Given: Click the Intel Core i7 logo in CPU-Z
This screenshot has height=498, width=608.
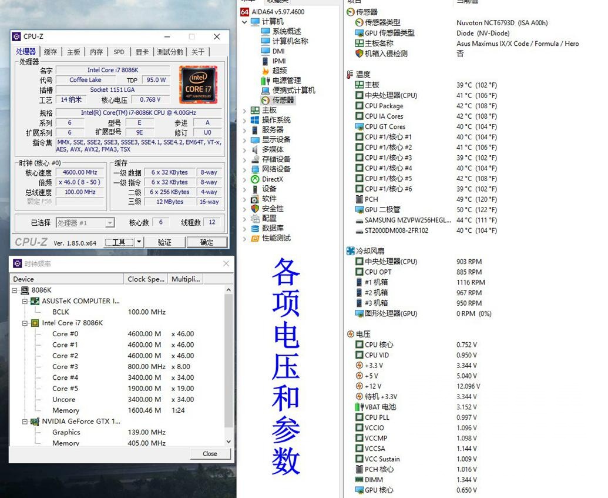Looking at the screenshot, I should [x=198, y=84].
